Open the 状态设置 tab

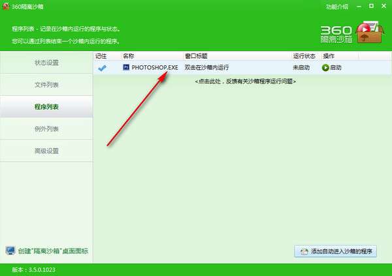pyautogui.click(x=46, y=63)
